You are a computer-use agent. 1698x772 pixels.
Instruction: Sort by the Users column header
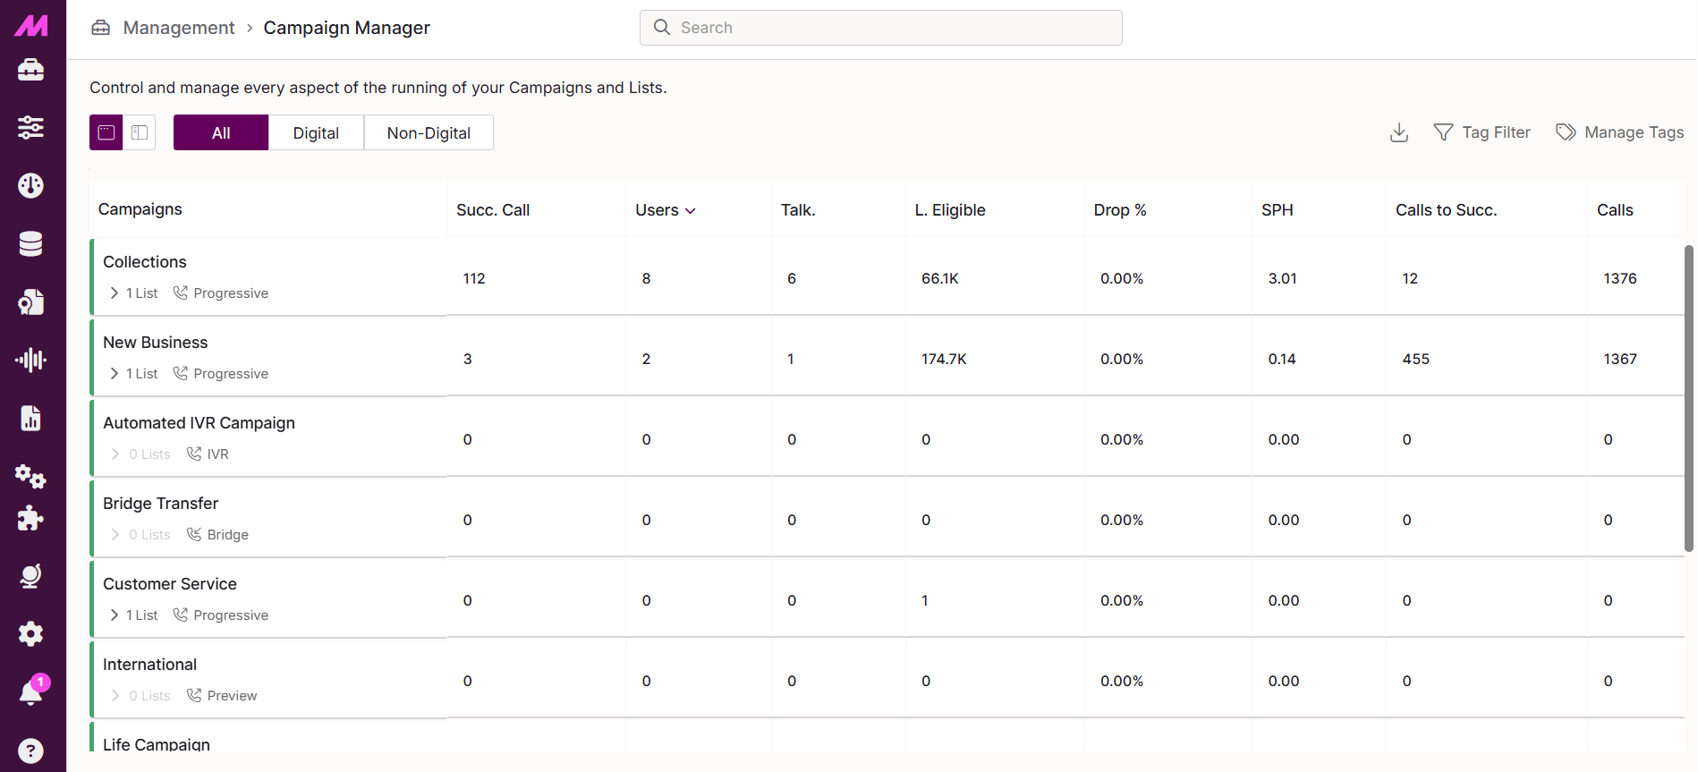click(x=665, y=210)
